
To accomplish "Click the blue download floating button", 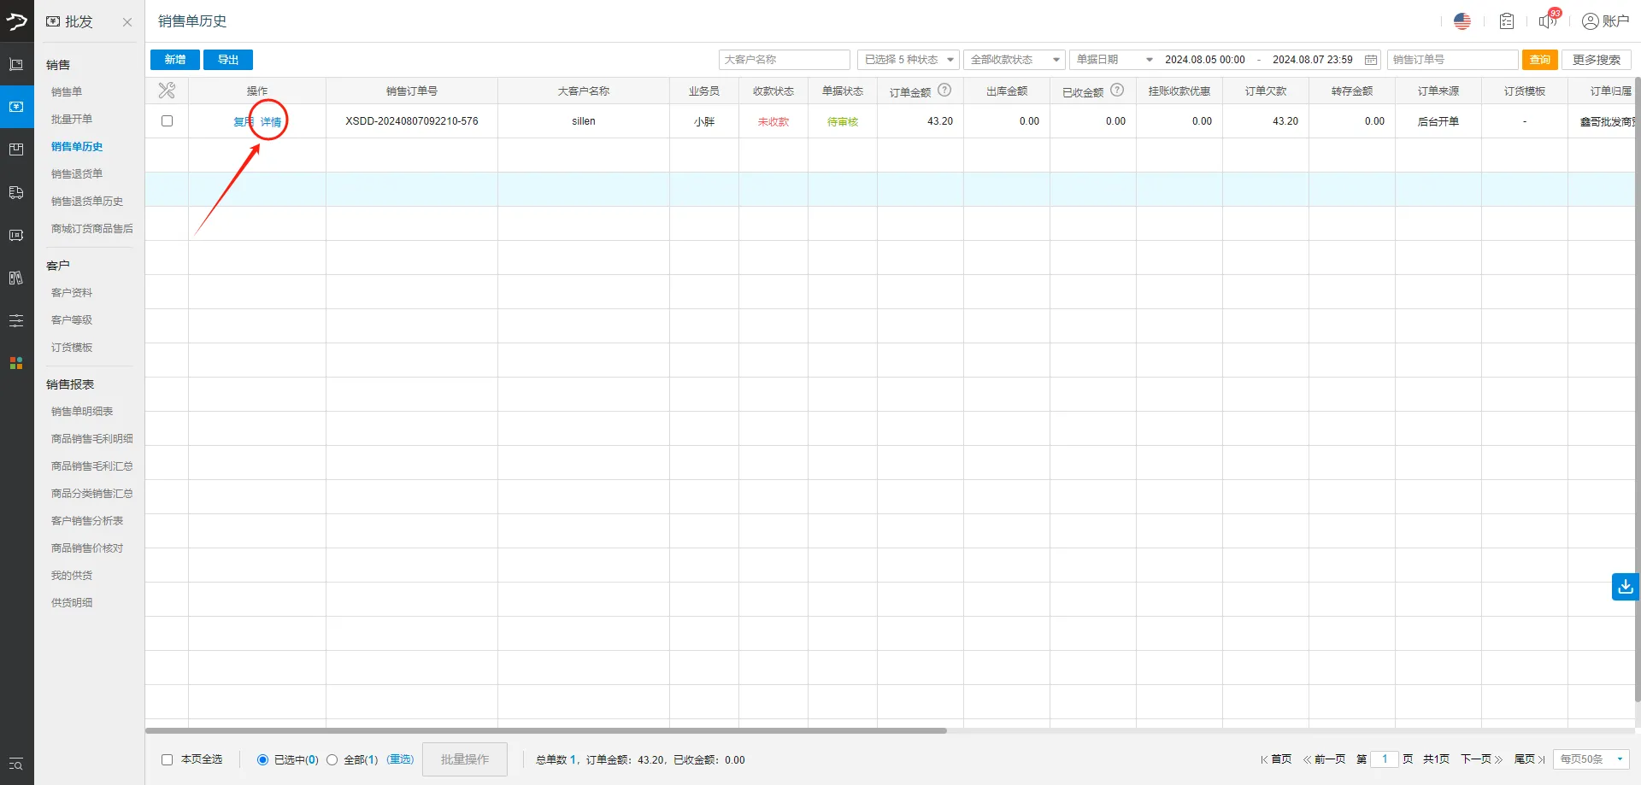I will 1625,587.
